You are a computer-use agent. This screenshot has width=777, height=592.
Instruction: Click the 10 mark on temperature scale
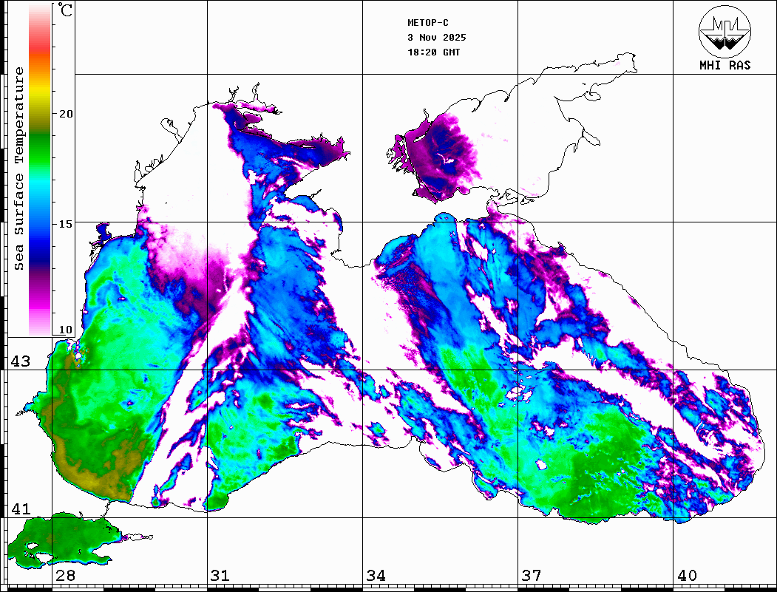[x=66, y=330]
